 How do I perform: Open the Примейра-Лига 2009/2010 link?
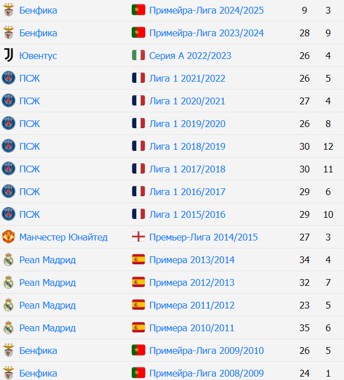207,351
